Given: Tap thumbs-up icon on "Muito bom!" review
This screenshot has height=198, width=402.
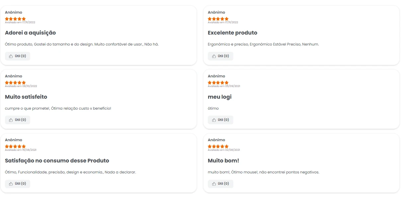Looking at the screenshot, I should pyautogui.click(x=214, y=184).
